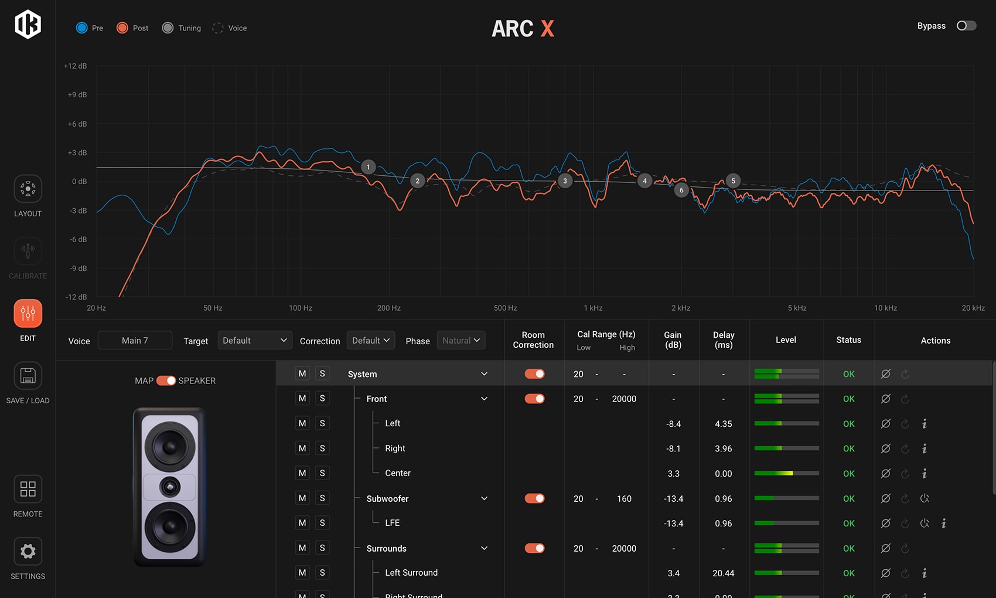Image resolution: width=996 pixels, height=598 pixels.
Task: Switch the MAP / SPEAKER toggle
Action: click(166, 380)
